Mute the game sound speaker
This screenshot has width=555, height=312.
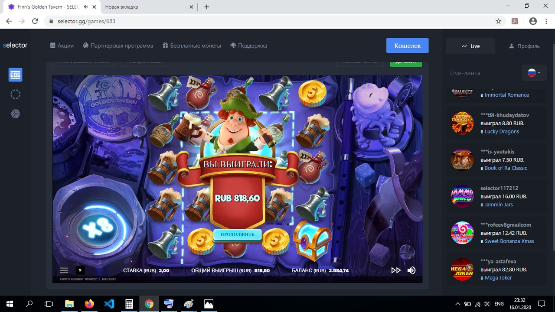click(x=411, y=270)
